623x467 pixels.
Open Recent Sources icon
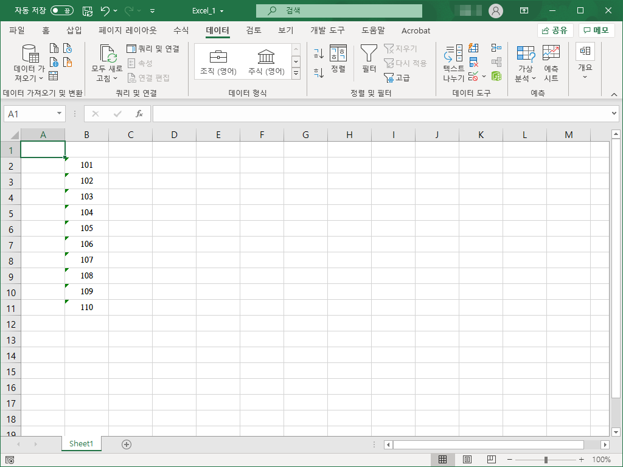pyautogui.click(x=68, y=49)
